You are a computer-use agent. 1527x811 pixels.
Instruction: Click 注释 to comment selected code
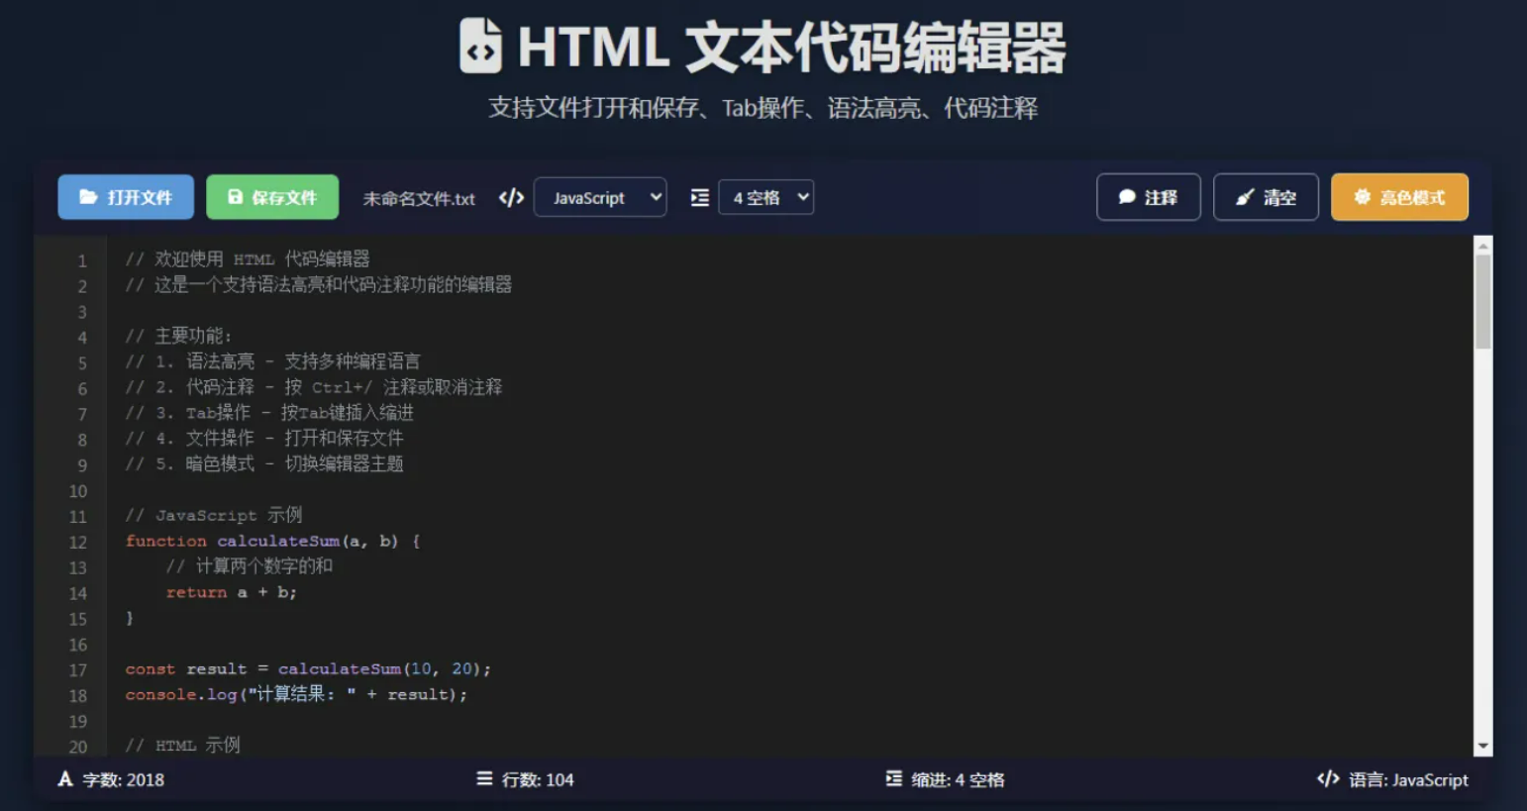coord(1149,197)
